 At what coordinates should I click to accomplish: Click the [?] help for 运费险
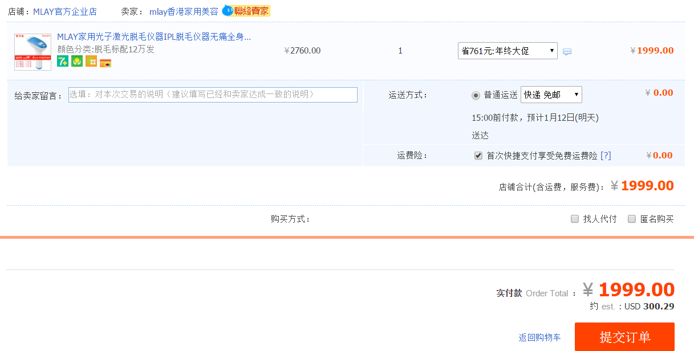606,156
